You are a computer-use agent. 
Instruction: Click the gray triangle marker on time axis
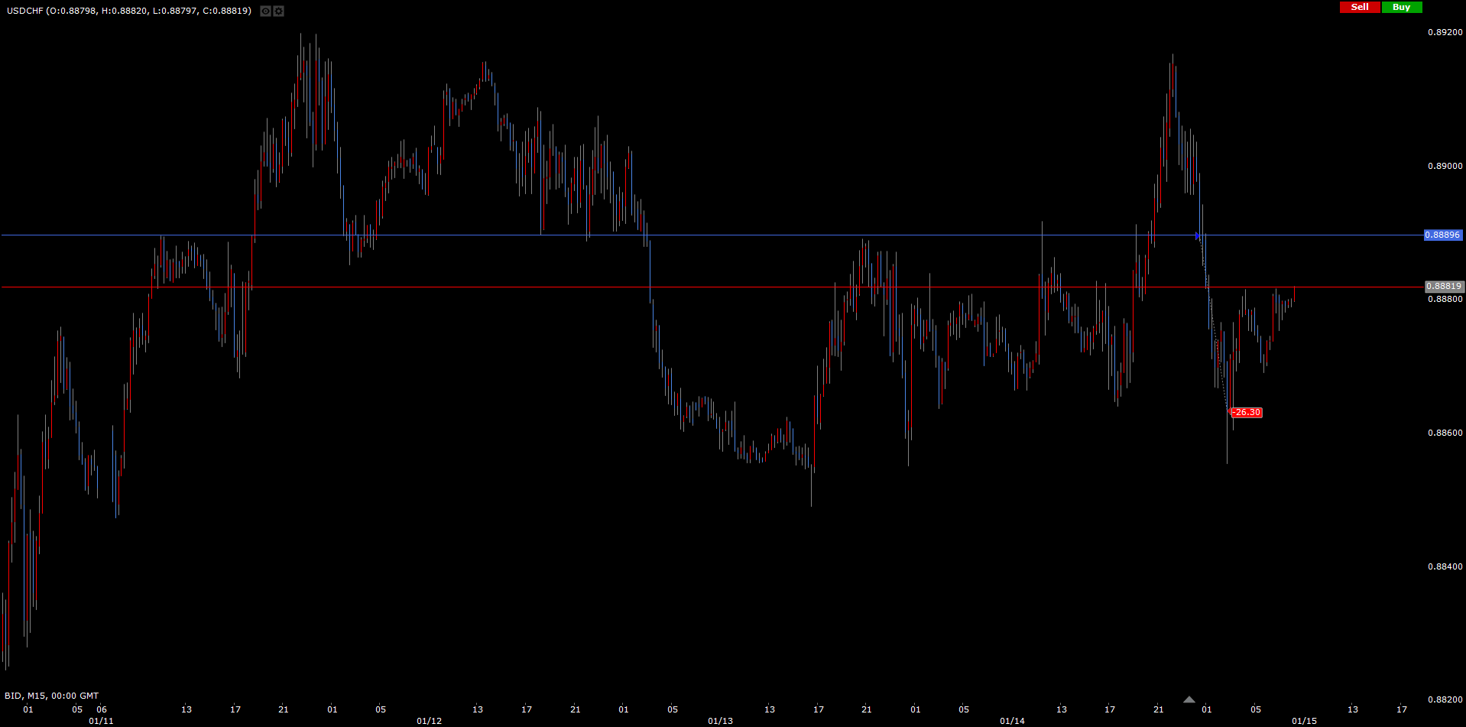tap(1189, 699)
